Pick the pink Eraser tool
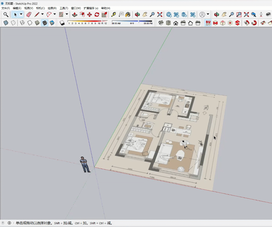The image size is (272, 227). [x=29, y=15]
